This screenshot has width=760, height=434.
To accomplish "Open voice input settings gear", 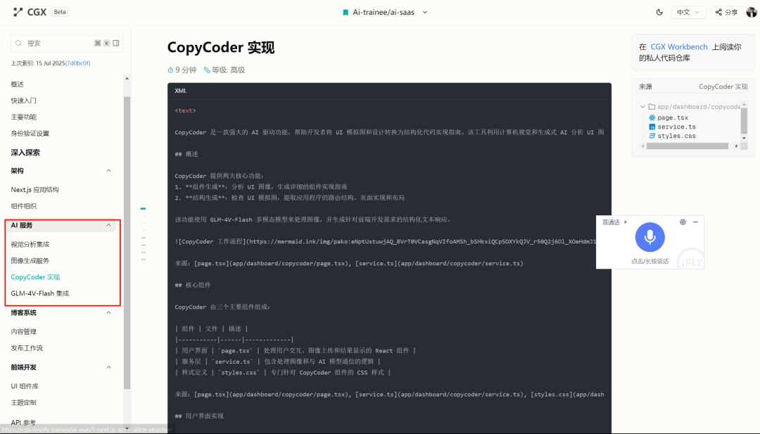I will coord(683,222).
